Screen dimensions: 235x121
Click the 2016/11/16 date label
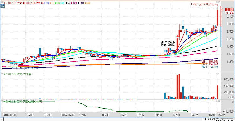(10, 115)
